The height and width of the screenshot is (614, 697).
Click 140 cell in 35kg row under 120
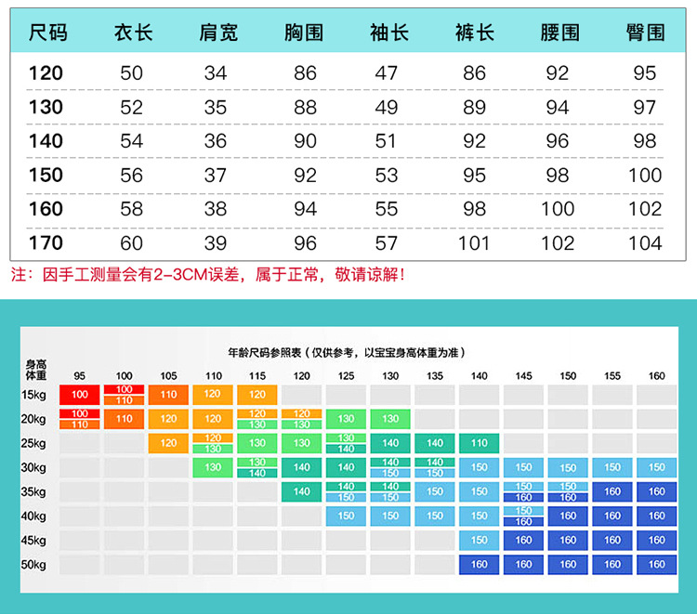(x=301, y=491)
